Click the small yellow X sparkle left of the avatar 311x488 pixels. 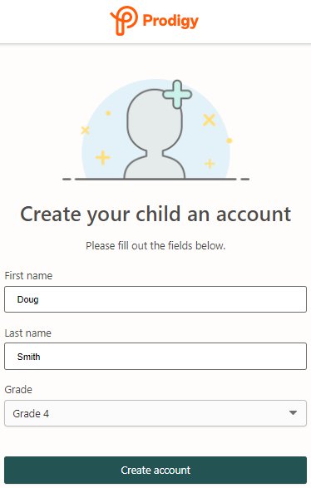pos(86,130)
